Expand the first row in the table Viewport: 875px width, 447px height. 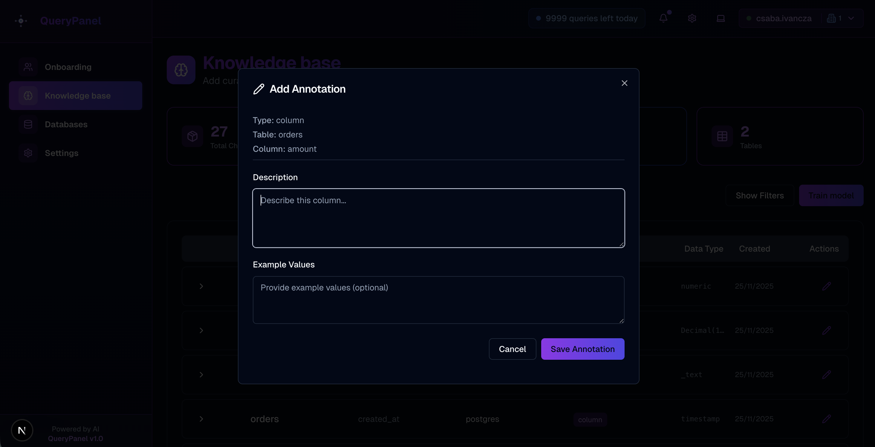click(201, 286)
